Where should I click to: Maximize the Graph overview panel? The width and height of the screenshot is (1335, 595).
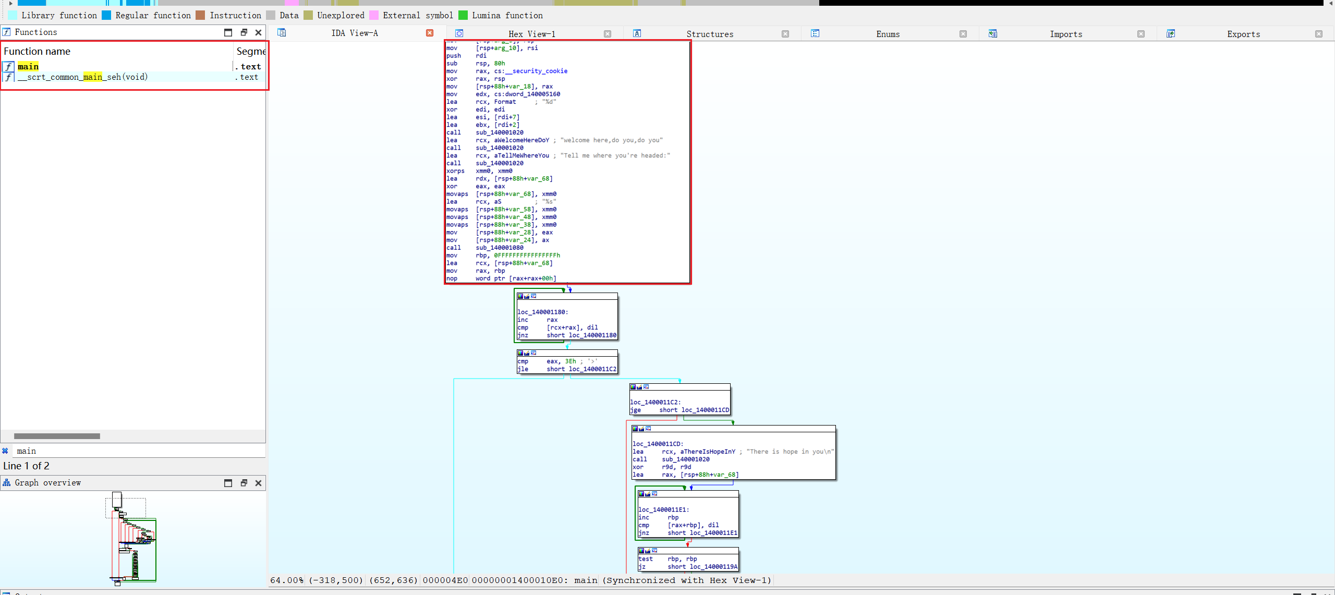228,483
